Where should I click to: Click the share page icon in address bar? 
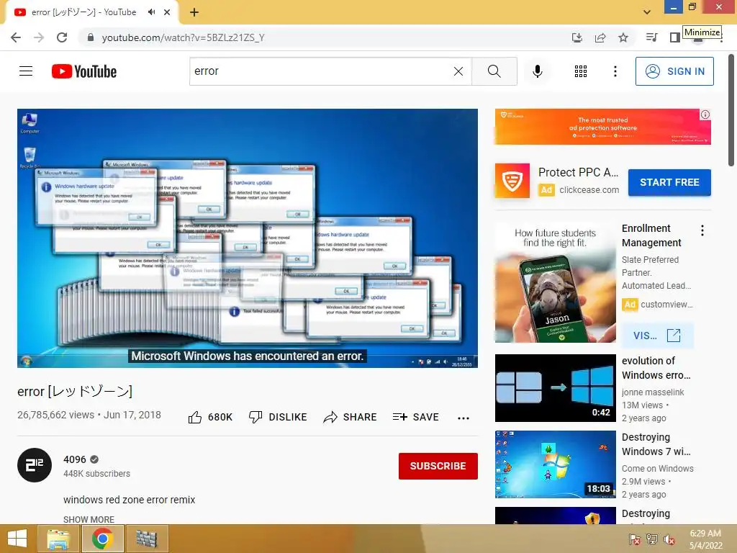click(x=600, y=37)
